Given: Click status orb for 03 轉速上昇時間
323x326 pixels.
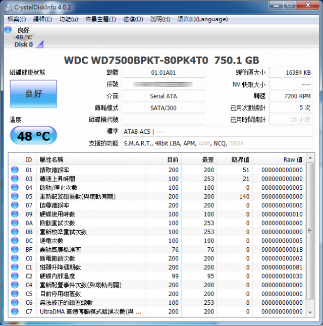Looking at the screenshot, I should (x=15, y=178).
